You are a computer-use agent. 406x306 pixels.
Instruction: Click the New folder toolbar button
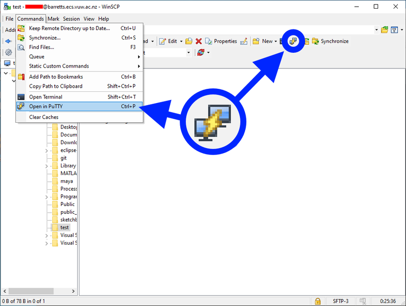click(262, 41)
